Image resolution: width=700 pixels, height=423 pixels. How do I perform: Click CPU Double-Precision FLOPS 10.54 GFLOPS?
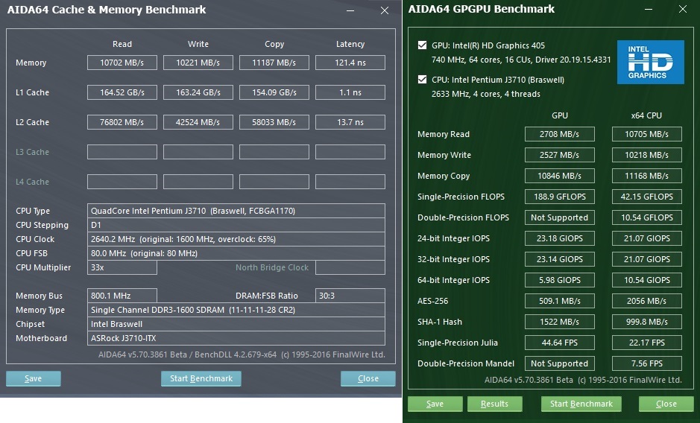(x=647, y=217)
